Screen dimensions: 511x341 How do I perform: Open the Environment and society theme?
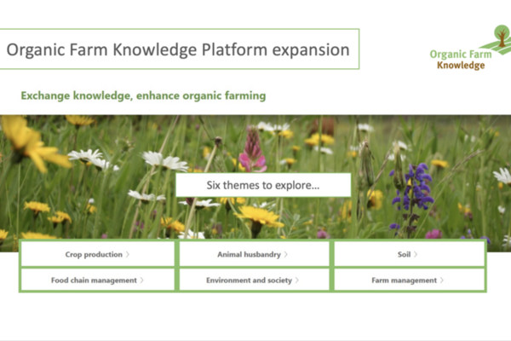pyautogui.click(x=254, y=280)
